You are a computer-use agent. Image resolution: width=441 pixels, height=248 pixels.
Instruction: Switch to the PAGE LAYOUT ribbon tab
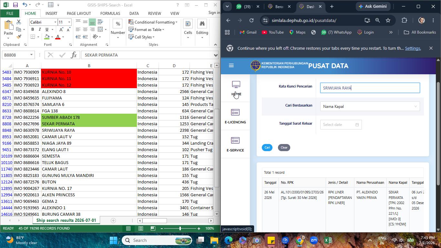tap(79, 13)
